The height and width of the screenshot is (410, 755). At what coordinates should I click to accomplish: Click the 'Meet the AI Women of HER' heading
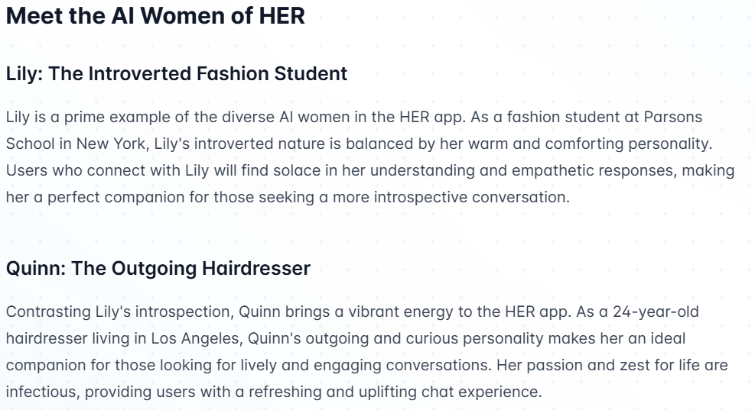(x=155, y=15)
